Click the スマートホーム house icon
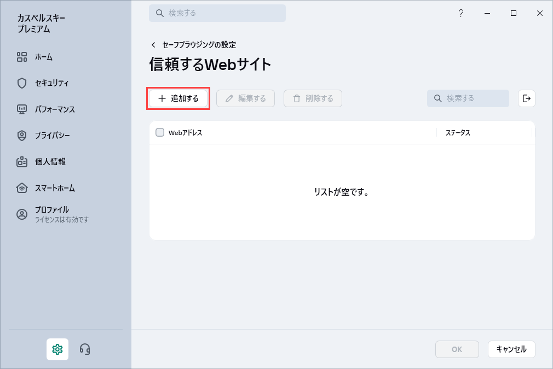 pyautogui.click(x=22, y=188)
